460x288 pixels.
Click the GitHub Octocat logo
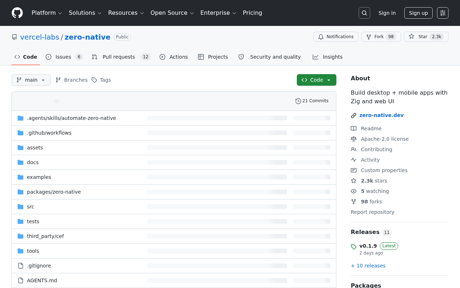(17, 13)
